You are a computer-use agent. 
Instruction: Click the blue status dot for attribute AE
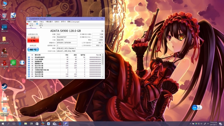tap(29, 70)
